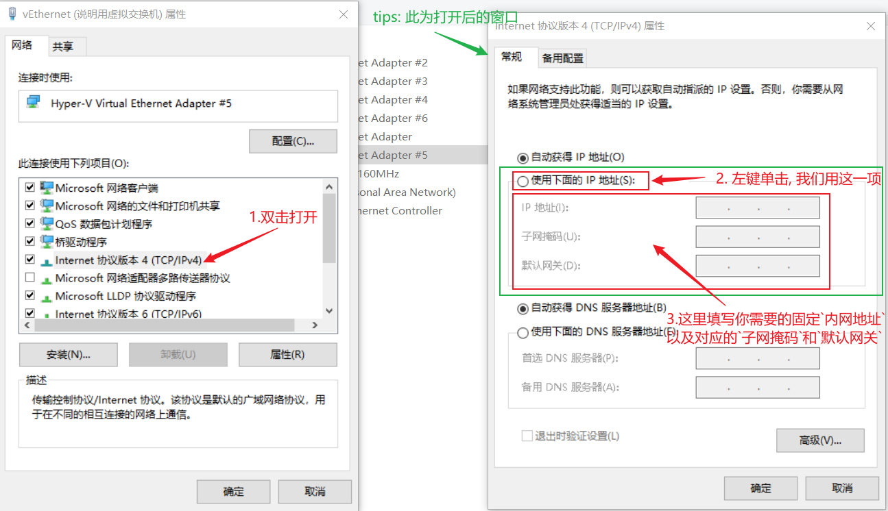The width and height of the screenshot is (888, 511).
Task: Click the Microsoft 网络的文件和打印机共享 icon
Action: (x=47, y=205)
